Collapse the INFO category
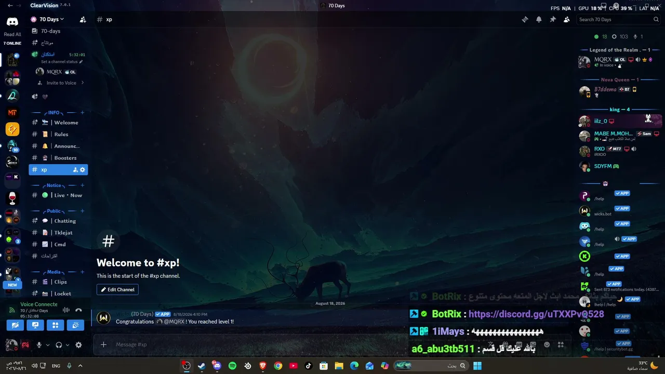 (54, 113)
